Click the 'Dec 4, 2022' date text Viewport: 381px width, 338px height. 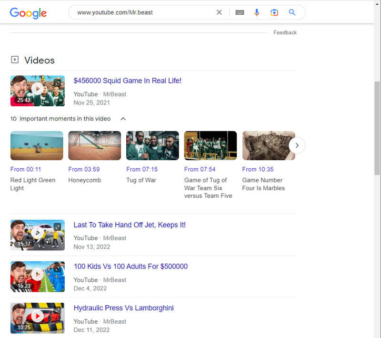pos(90,288)
